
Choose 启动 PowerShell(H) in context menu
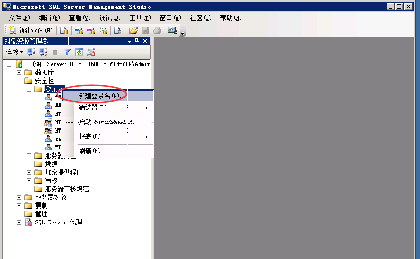107,122
